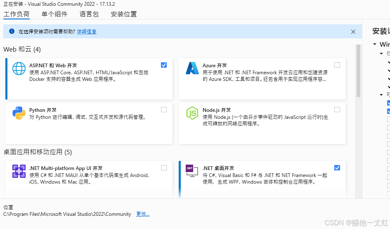Click the 'ASP.NET 和 Web 开发' card title

[x=53, y=65]
